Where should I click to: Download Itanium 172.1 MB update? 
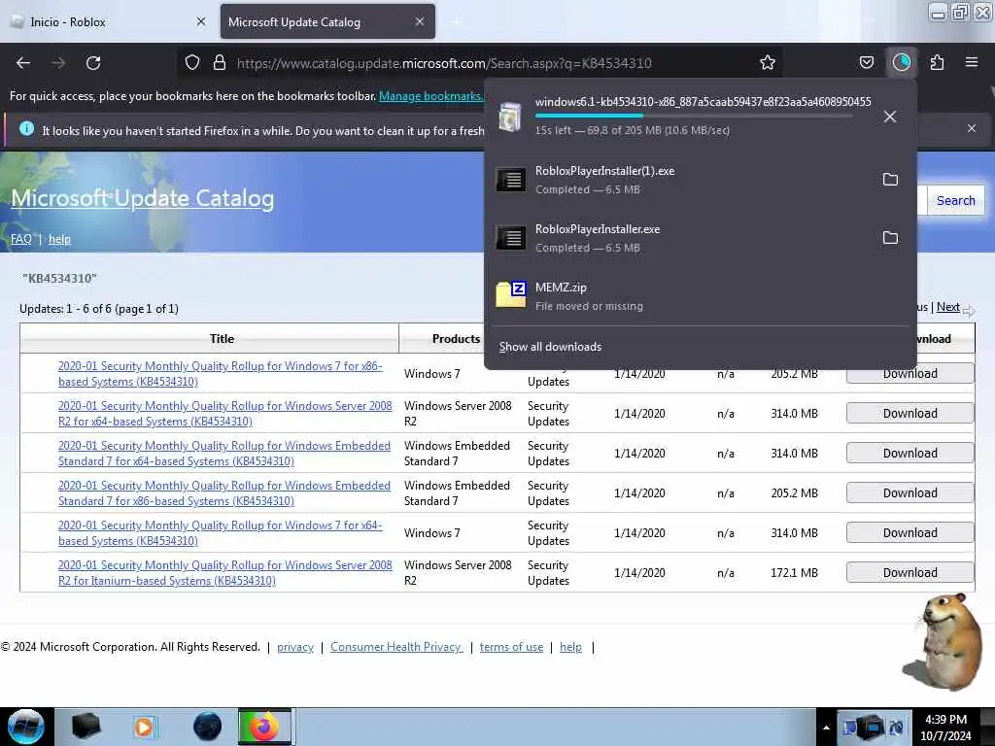[x=909, y=573]
